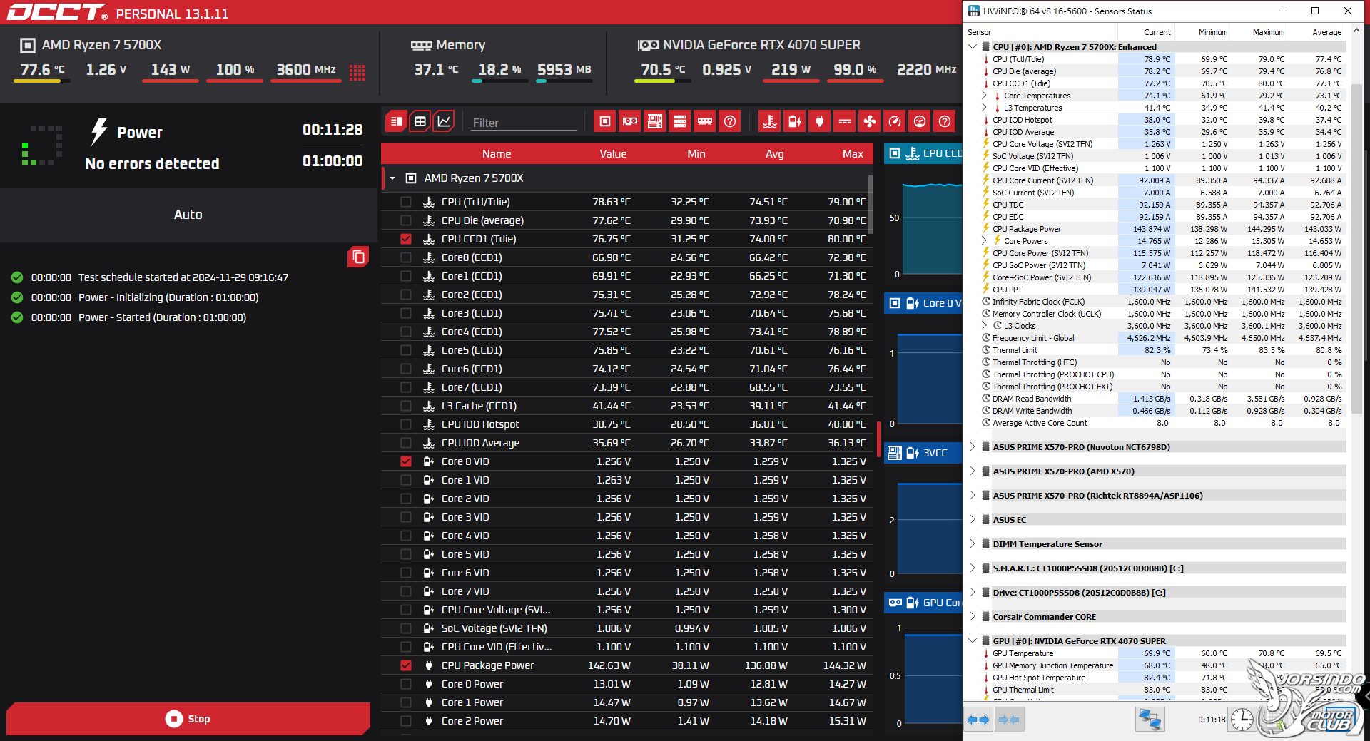Click the Auto mode button
The height and width of the screenshot is (741, 1370).
click(188, 215)
